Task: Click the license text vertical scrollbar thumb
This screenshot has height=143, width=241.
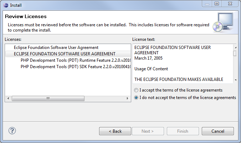Action: (x=235, y=54)
